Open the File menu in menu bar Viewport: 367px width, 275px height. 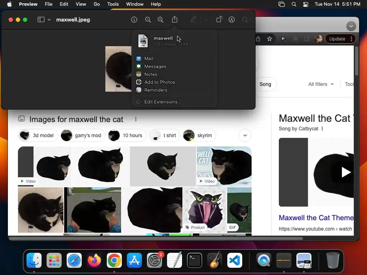click(48, 4)
